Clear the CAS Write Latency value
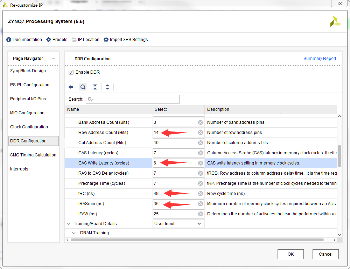Image resolution: width=350 pixels, height=269 pixels. point(201,163)
